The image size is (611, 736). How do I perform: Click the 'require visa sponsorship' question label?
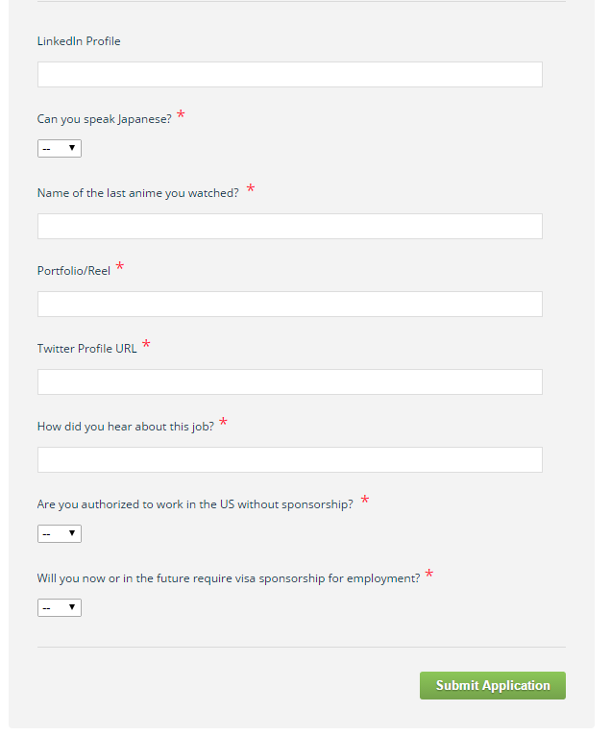point(229,578)
